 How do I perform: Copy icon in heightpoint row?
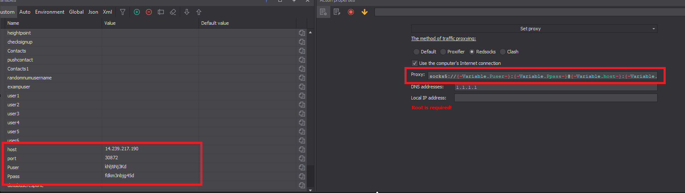[302, 33]
